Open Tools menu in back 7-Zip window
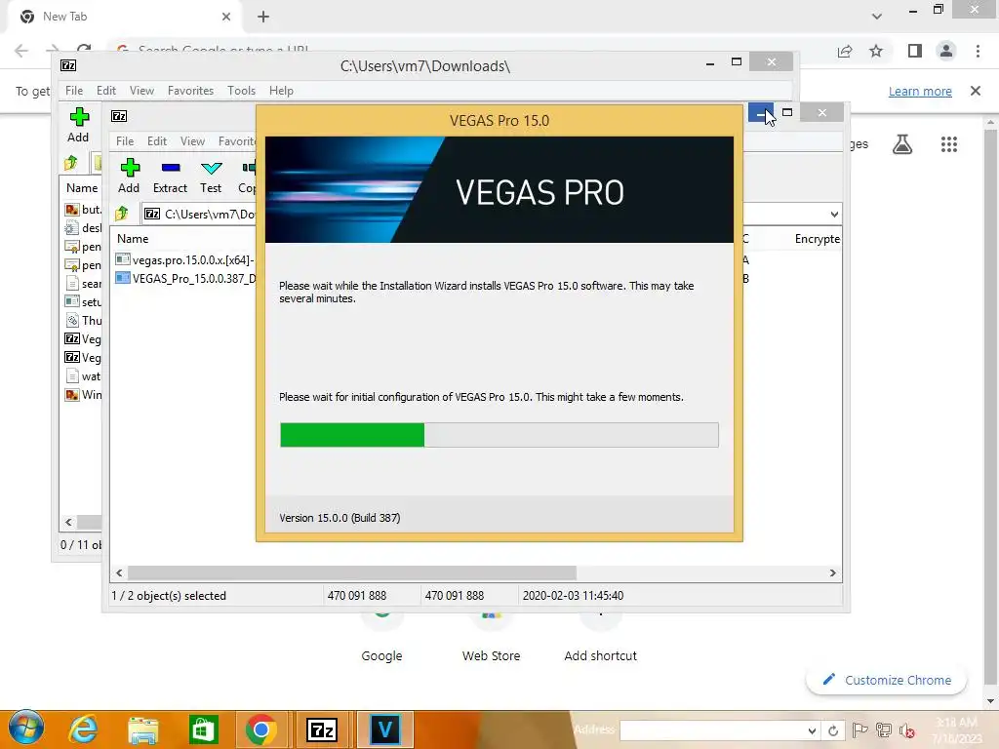The image size is (999, 749). (241, 91)
